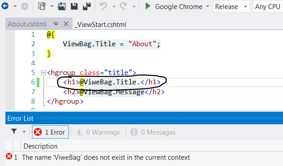Open the browser selection dropdown arrow

[x=208, y=6]
